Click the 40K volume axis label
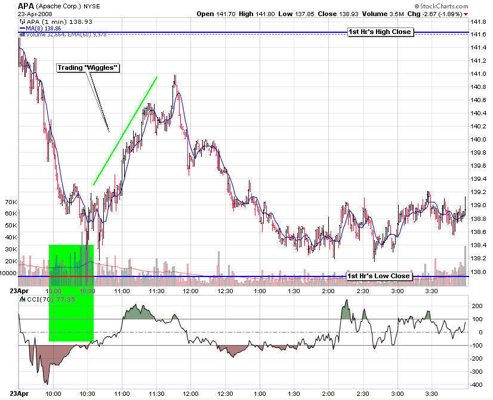The height and width of the screenshot is (400, 493). point(11,238)
